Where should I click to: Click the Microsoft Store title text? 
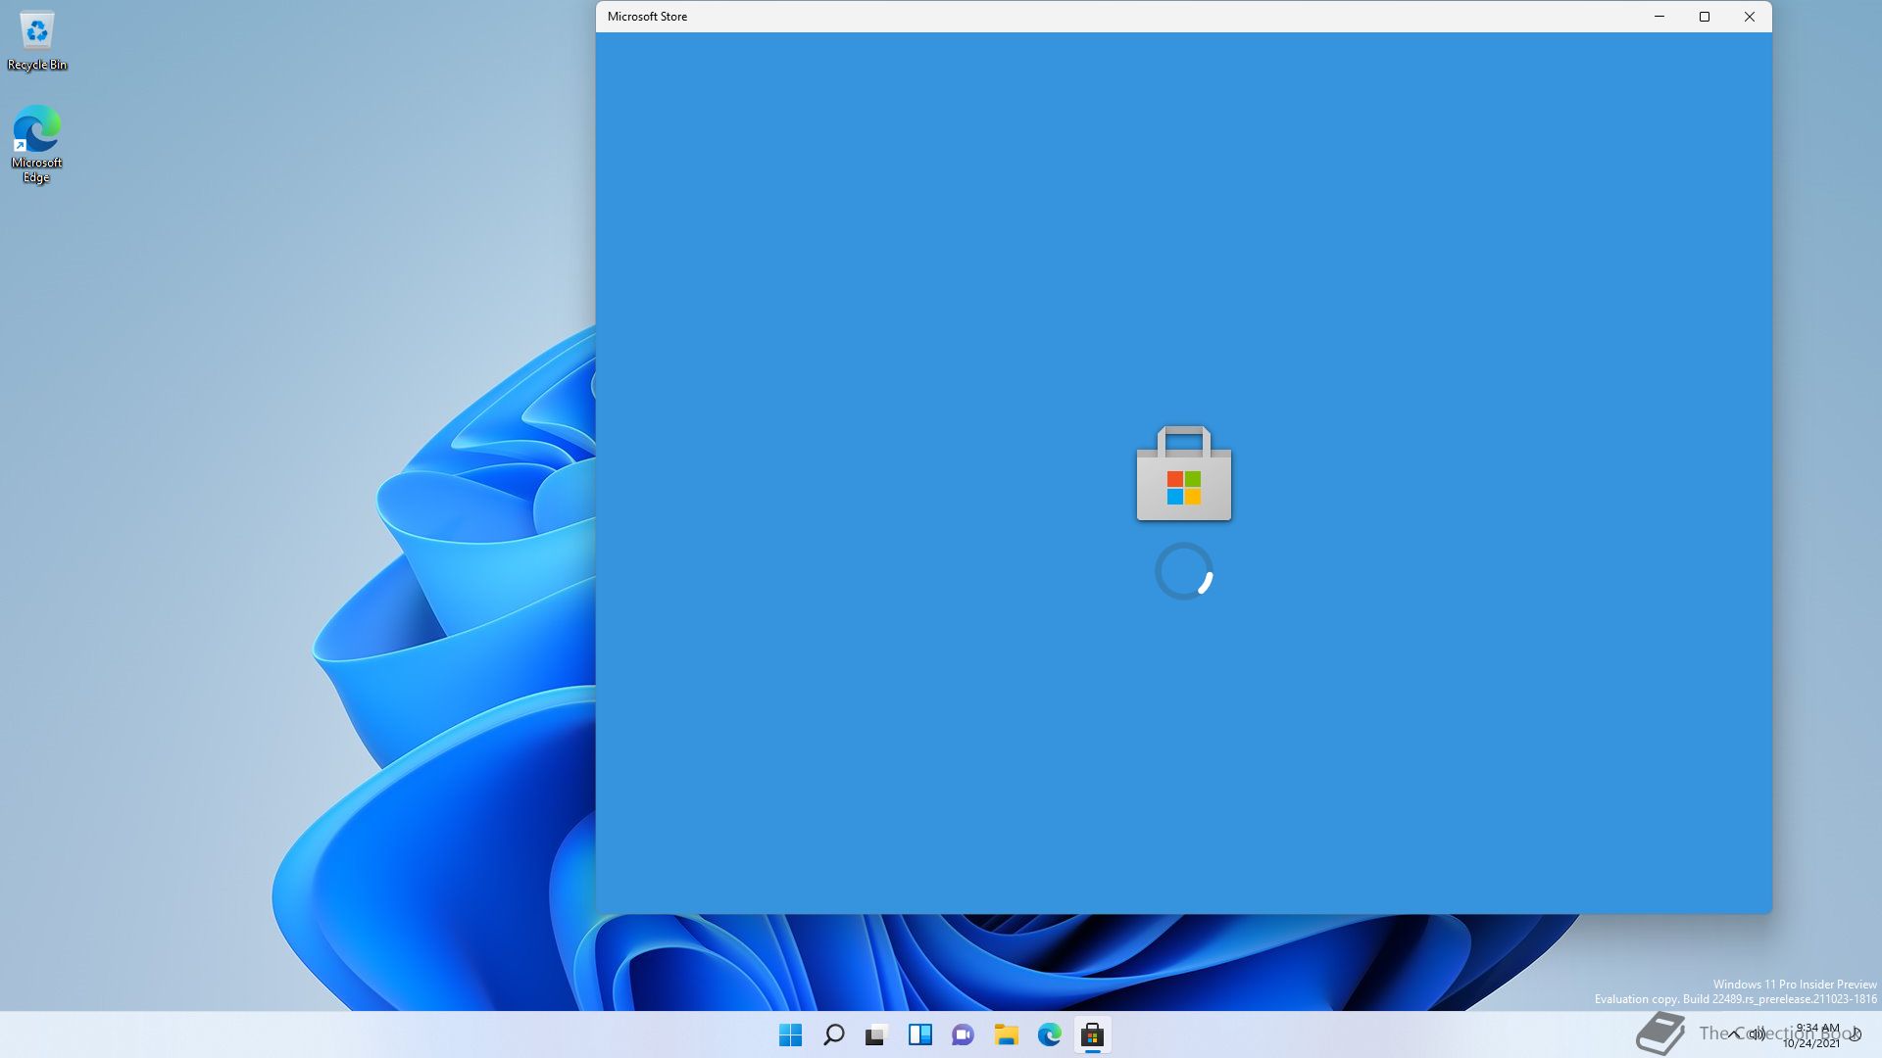[647, 17]
